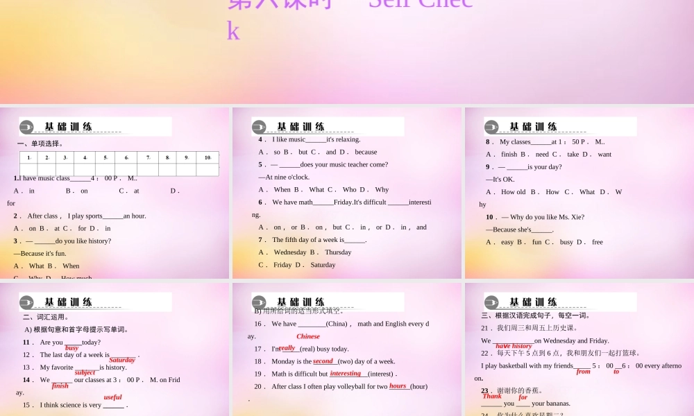Click the heading '一、单项选择。'
Viewport: 694px width, 416px height.
coord(40,144)
